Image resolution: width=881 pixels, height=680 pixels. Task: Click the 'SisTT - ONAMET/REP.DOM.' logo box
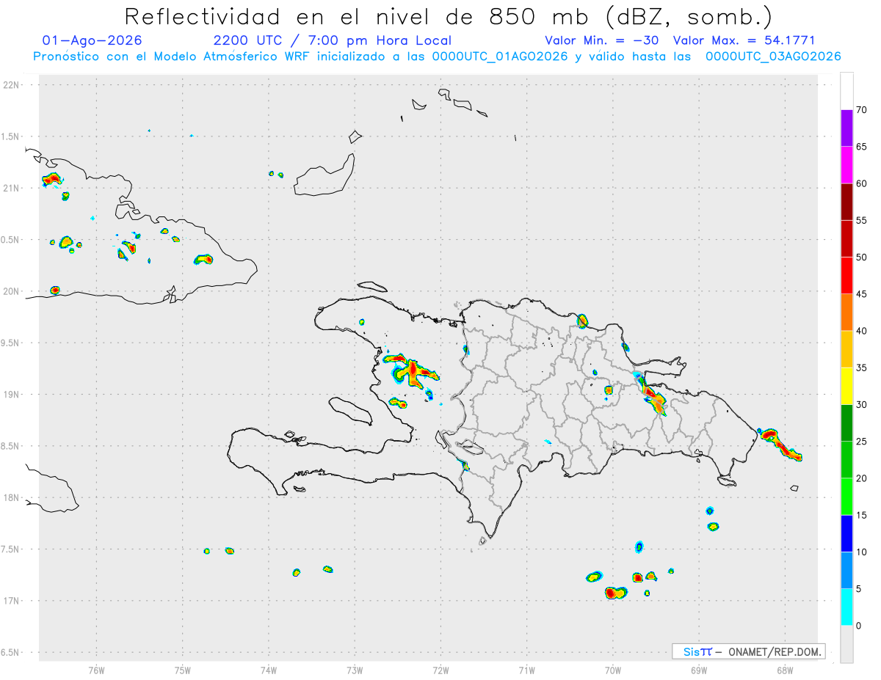click(x=749, y=651)
